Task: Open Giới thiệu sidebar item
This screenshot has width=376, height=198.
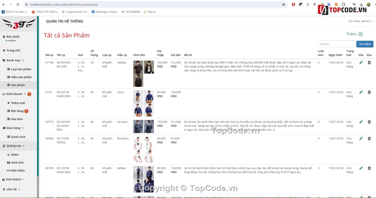Action: click(x=16, y=170)
